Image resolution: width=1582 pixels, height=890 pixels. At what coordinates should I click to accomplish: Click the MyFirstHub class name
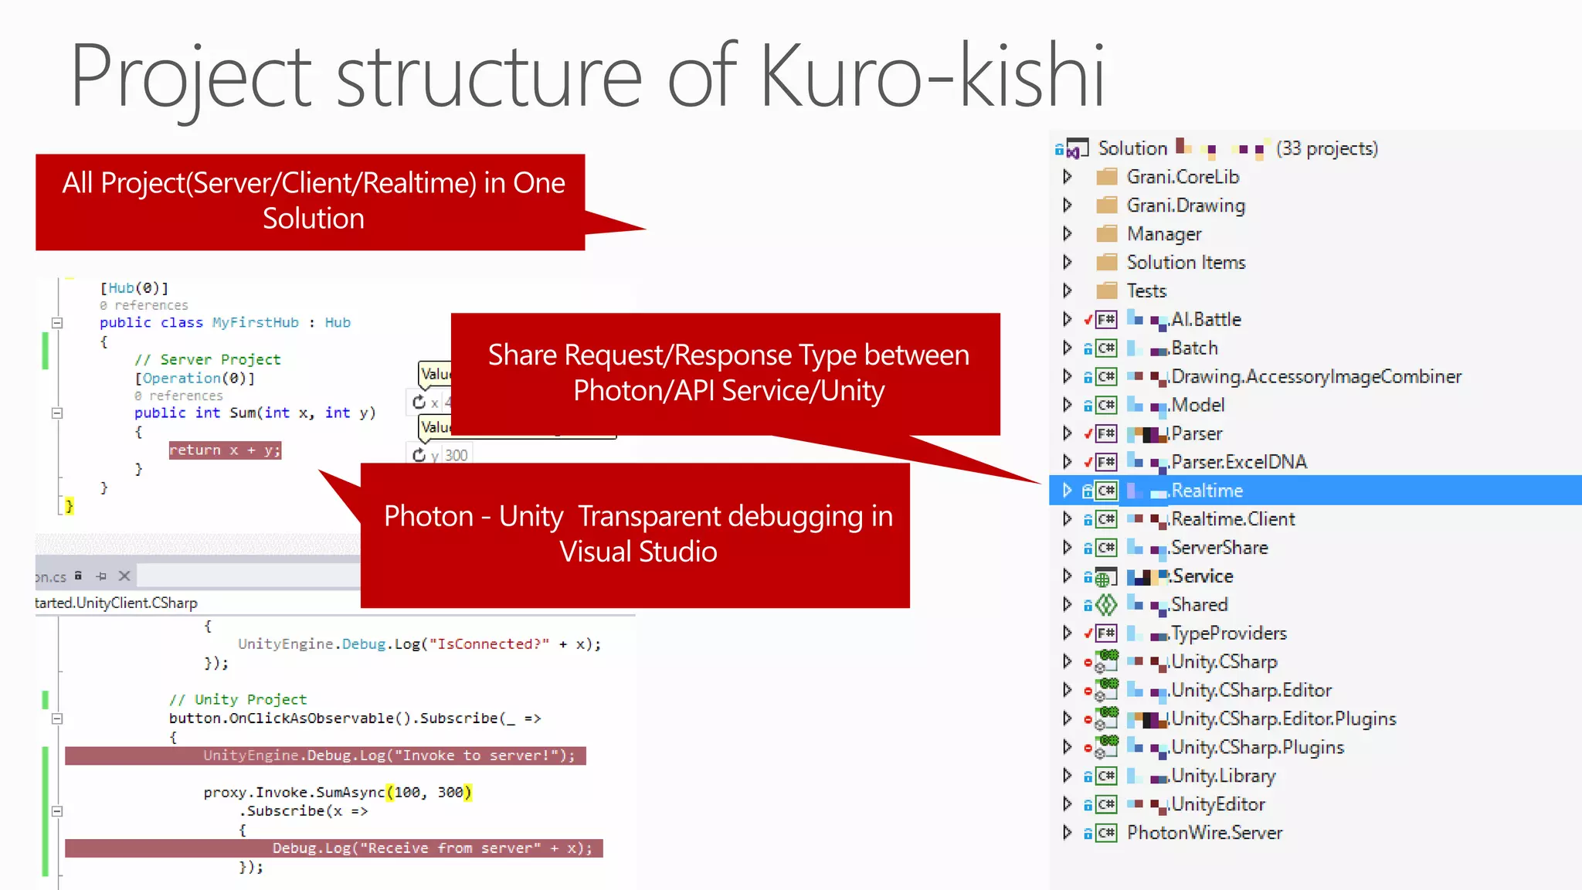click(255, 323)
